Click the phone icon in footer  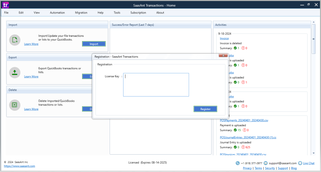[x=237, y=163]
